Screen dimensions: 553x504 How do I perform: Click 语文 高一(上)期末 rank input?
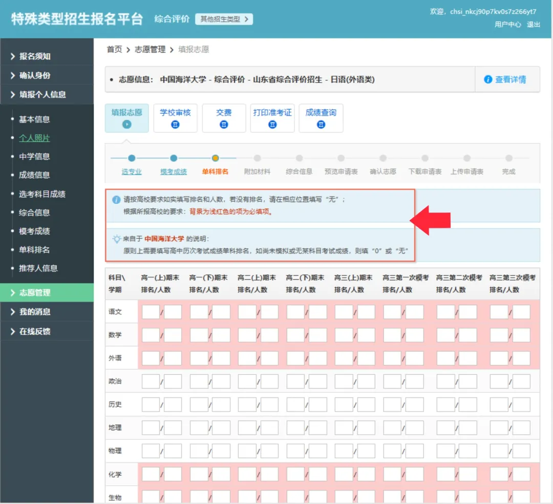[151, 312]
